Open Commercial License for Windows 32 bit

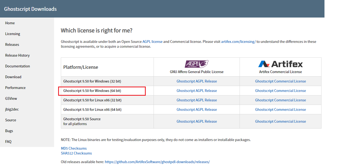tap(280, 81)
